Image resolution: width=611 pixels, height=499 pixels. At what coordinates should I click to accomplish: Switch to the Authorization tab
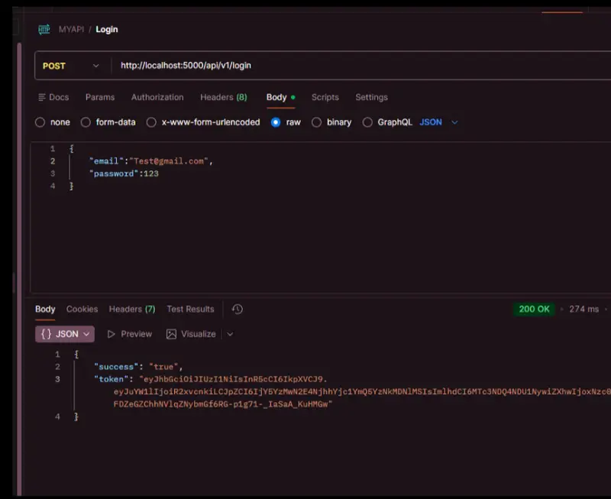157,97
